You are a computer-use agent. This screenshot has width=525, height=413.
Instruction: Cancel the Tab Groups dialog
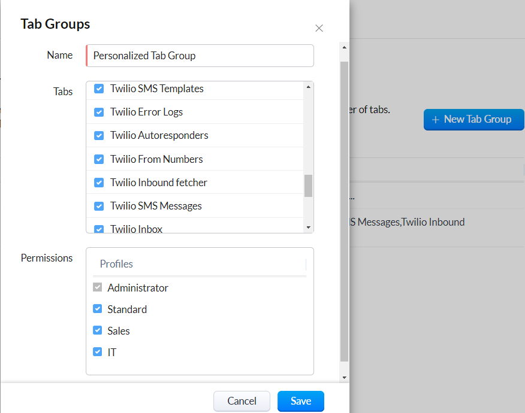click(242, 401)
